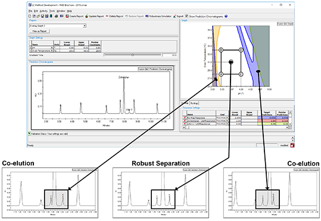Click the Gradient Time value field

tap(169, 55)
